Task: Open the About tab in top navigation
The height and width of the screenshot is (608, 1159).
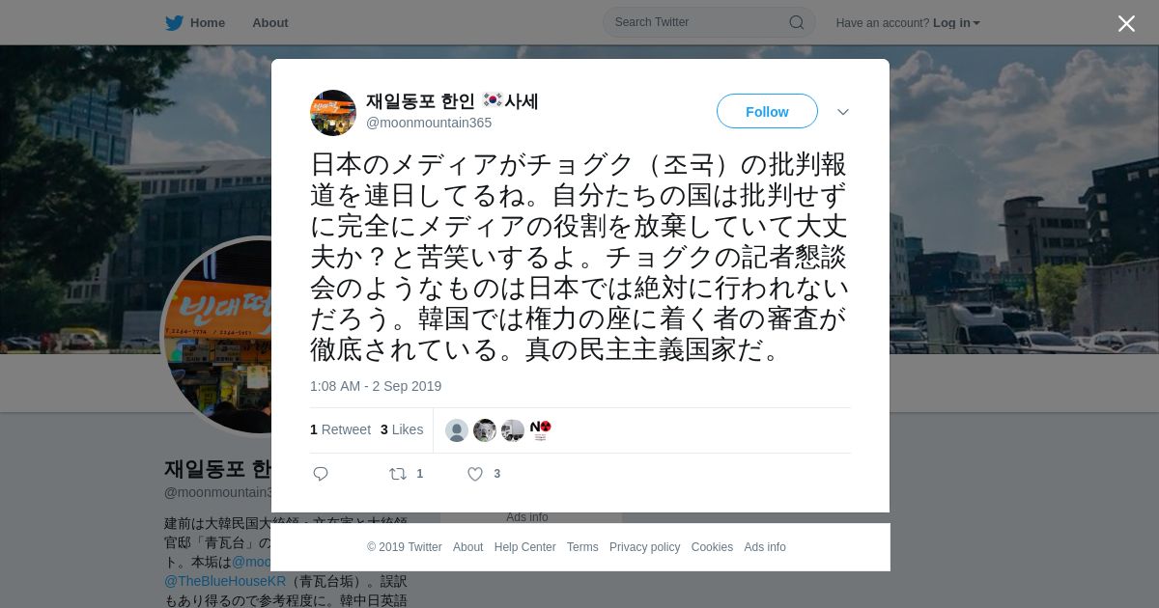Action: pos(270,23)
